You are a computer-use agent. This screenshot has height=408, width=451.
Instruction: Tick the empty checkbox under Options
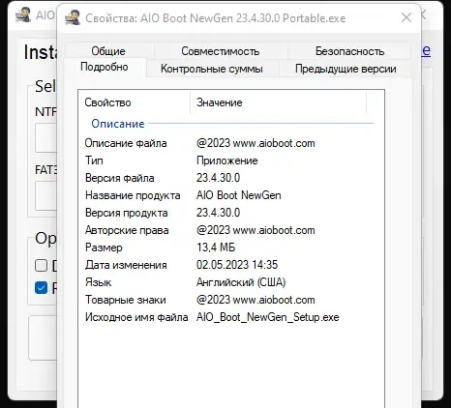click(x=41, y=266)
